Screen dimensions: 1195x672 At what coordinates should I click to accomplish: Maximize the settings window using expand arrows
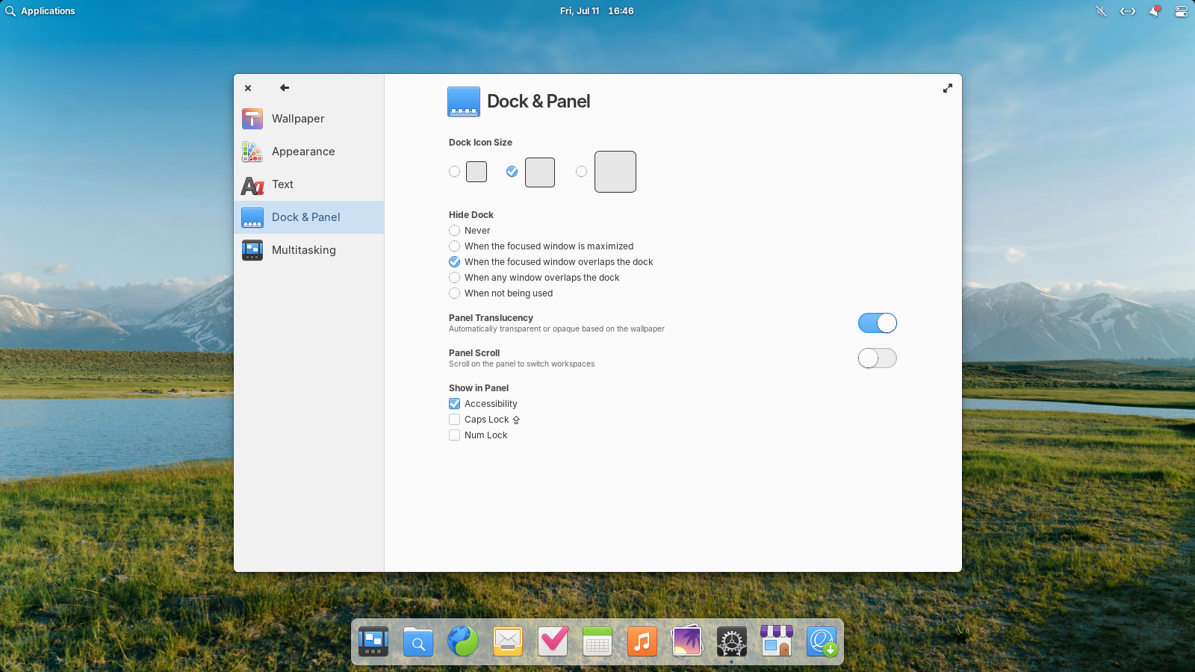click(x=948, y=88)
